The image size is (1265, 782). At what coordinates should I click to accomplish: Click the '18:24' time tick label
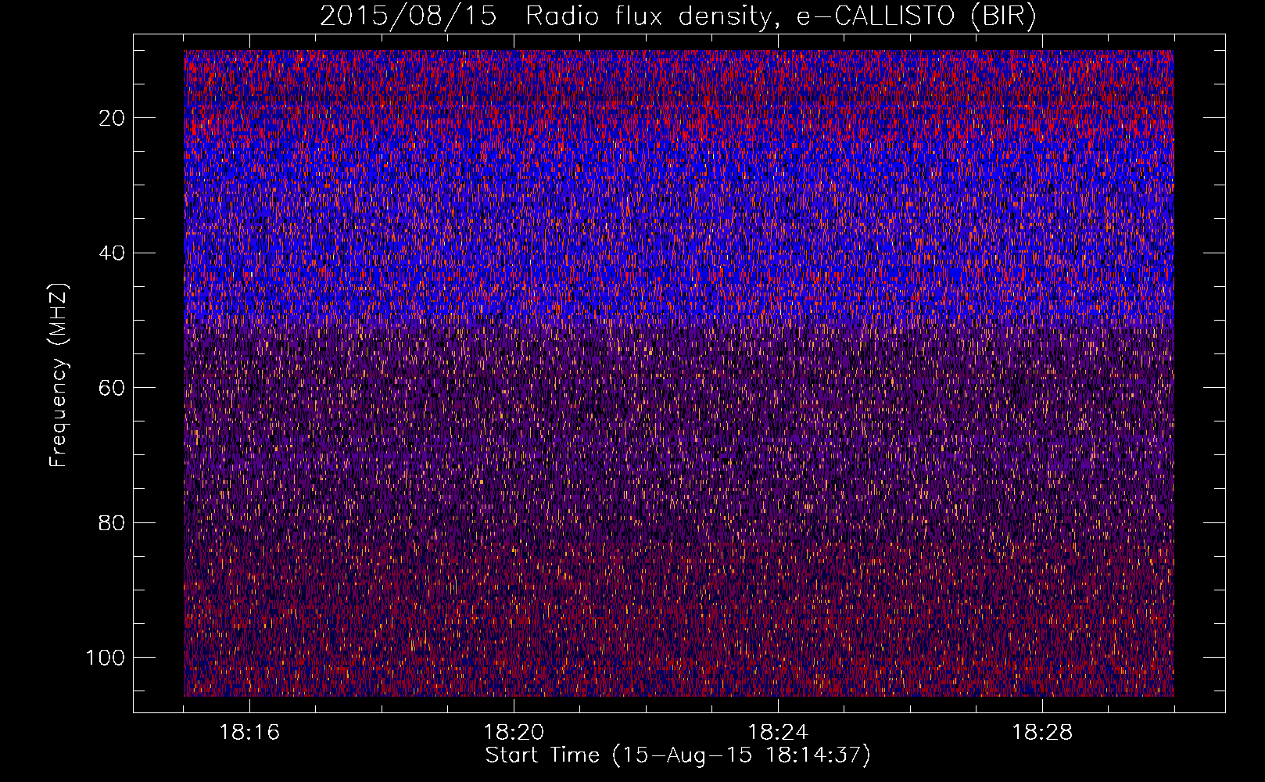click(x=778, y=733)
